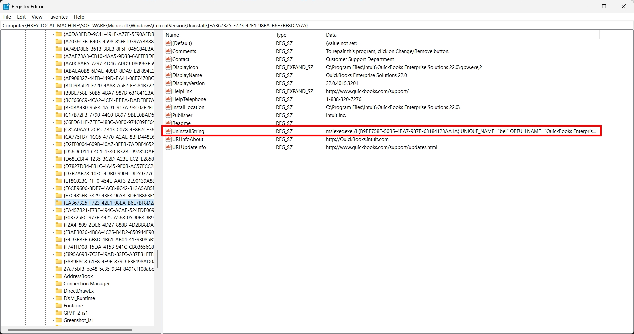Click the horizontal scrollbar below the tree
Viewport: 634px width, 334px height.
point(70,330)
